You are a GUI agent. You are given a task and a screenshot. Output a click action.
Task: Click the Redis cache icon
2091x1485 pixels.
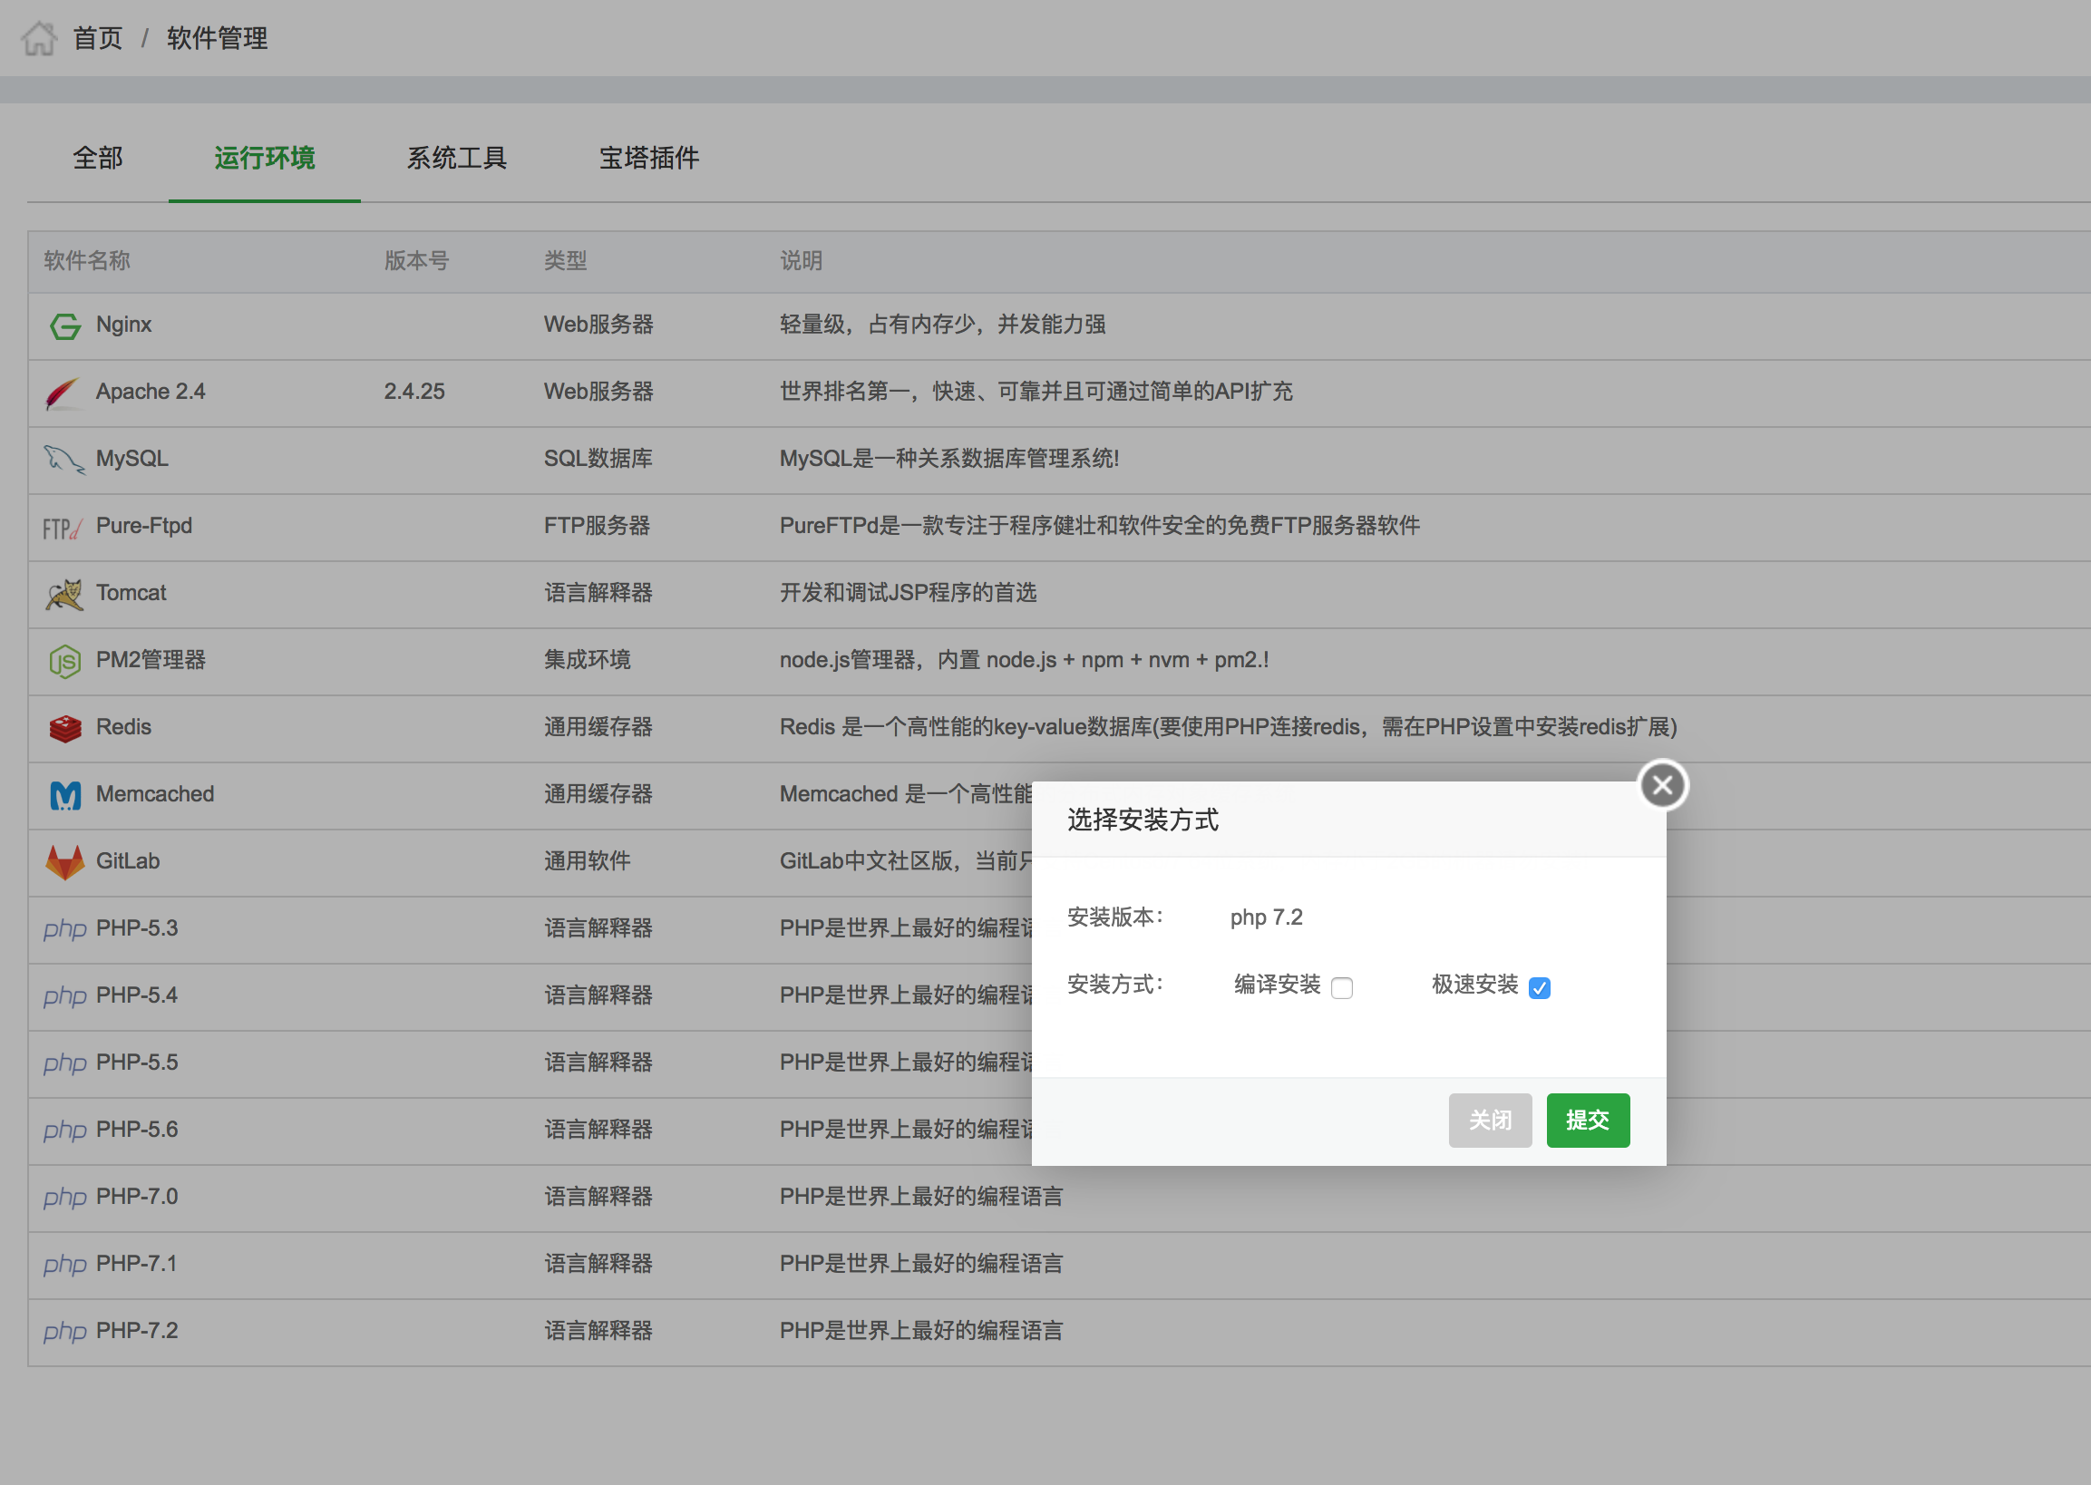click(x=64, y=728)
